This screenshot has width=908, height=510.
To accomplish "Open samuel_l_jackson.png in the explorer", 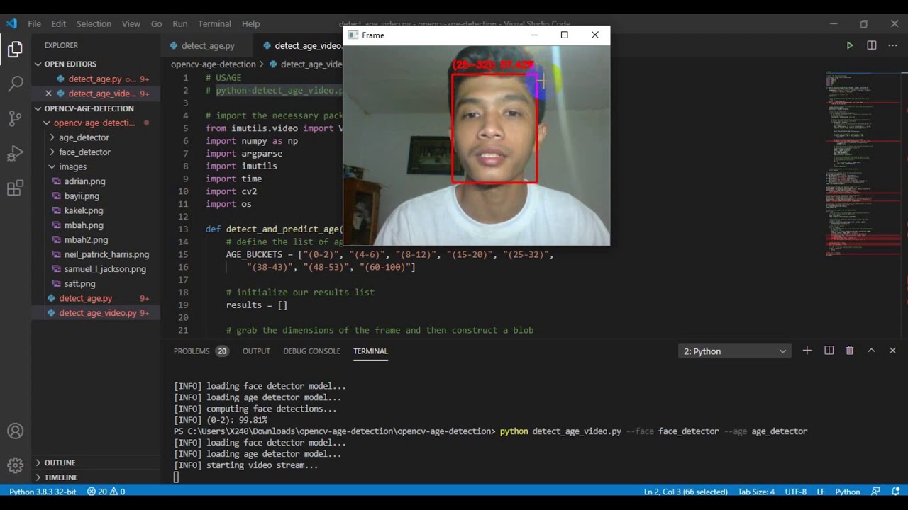I will (x=105, y=269).
